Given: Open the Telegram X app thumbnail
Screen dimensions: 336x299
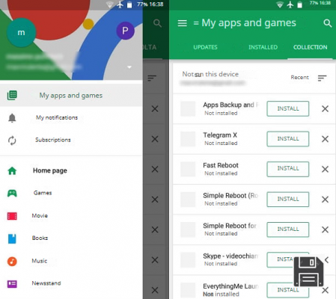Looking at the screenshot, I should click(188, 139).
